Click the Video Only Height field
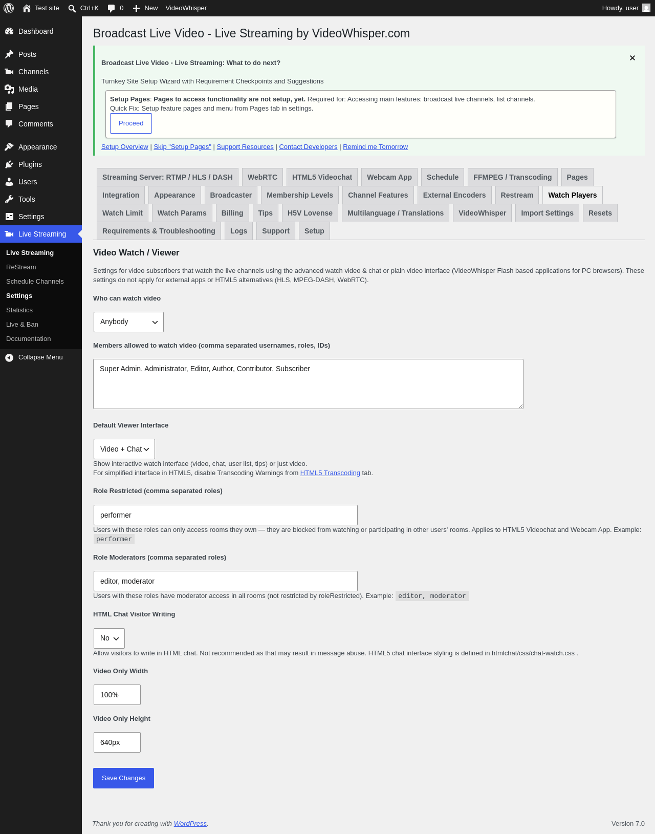The width and height of the screenshot is (655, 834). point(117,742)
